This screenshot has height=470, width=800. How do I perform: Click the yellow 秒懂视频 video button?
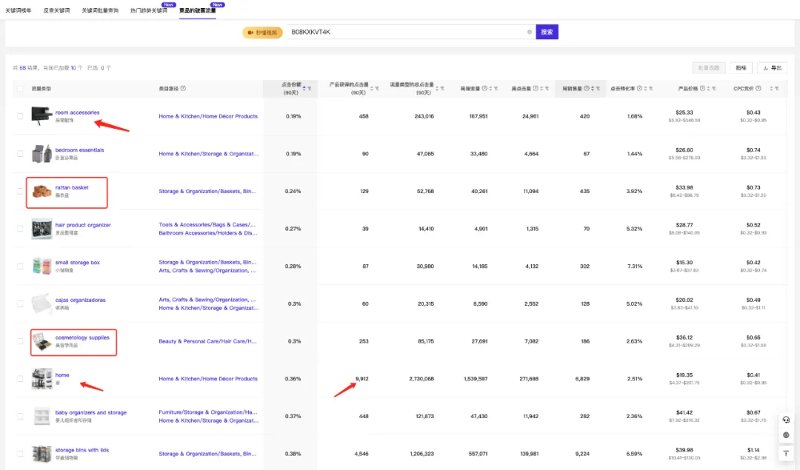point(262,33)
